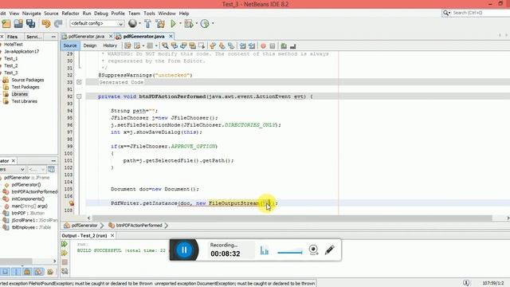
Task: Click the Uncomment lines icon
Action: click(x=292, y=46)
